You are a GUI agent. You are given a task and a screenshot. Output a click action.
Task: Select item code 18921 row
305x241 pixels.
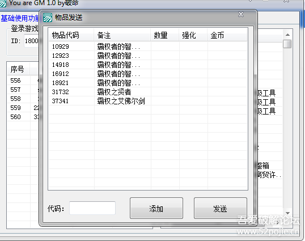click(x=148, y=83)
